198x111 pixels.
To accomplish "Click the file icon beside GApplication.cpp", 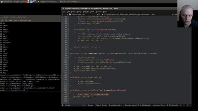I will click(70, 14).
